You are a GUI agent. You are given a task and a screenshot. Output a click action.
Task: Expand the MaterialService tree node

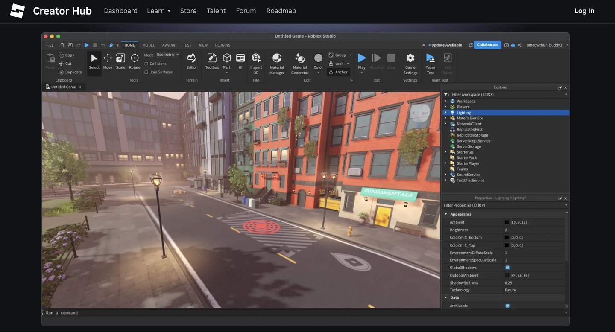pos(446,118)
